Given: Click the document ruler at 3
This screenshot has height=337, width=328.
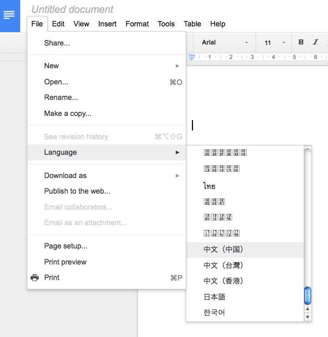Looking at the screenshot, I should pyautogui.click(x=252, y=57).
